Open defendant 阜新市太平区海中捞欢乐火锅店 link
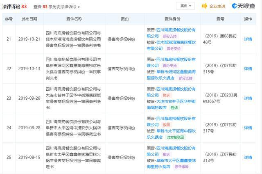This screenshot has height=174, width=262. click(x=171, y=134)
